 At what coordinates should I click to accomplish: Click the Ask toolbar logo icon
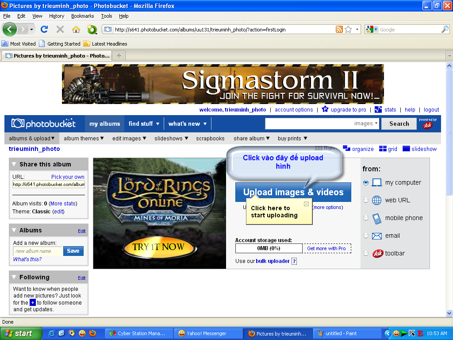(x=378, y=254)
